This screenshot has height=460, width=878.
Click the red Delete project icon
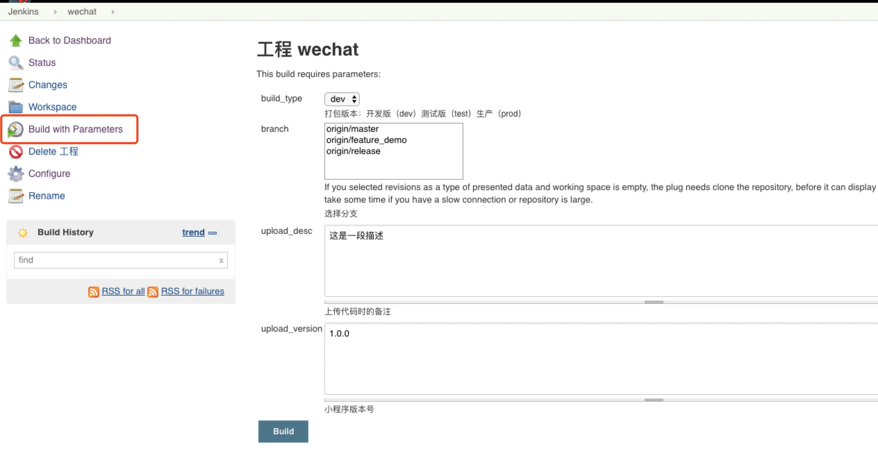tap(16, 152)
